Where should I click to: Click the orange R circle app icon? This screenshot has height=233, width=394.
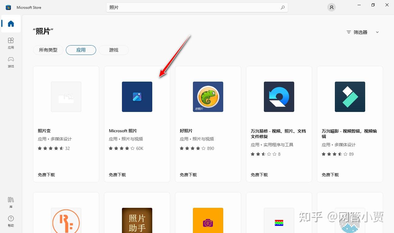[x=66, y=221]
